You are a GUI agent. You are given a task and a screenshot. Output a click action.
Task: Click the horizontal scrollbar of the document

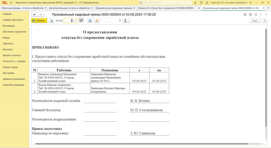click(x=142, y=144)
